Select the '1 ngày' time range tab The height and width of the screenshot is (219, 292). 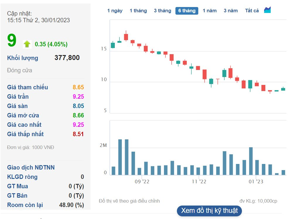[x=115, y=11]
